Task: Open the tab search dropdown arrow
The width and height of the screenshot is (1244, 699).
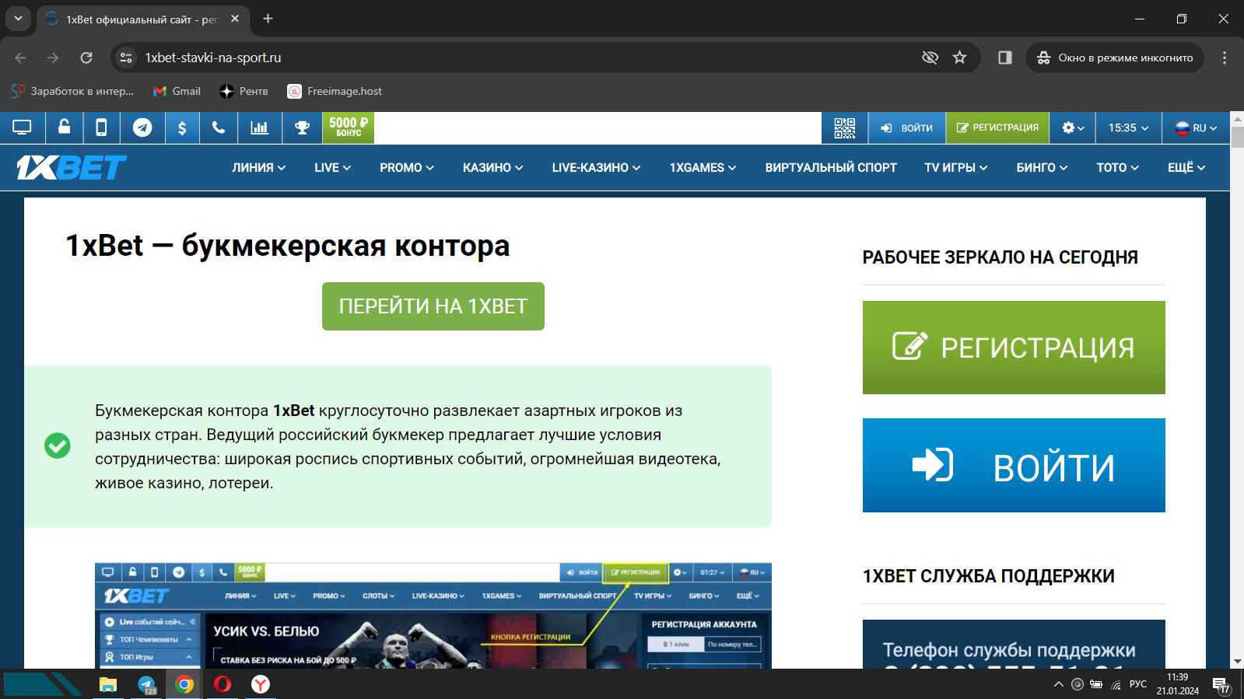Action: 18,18
